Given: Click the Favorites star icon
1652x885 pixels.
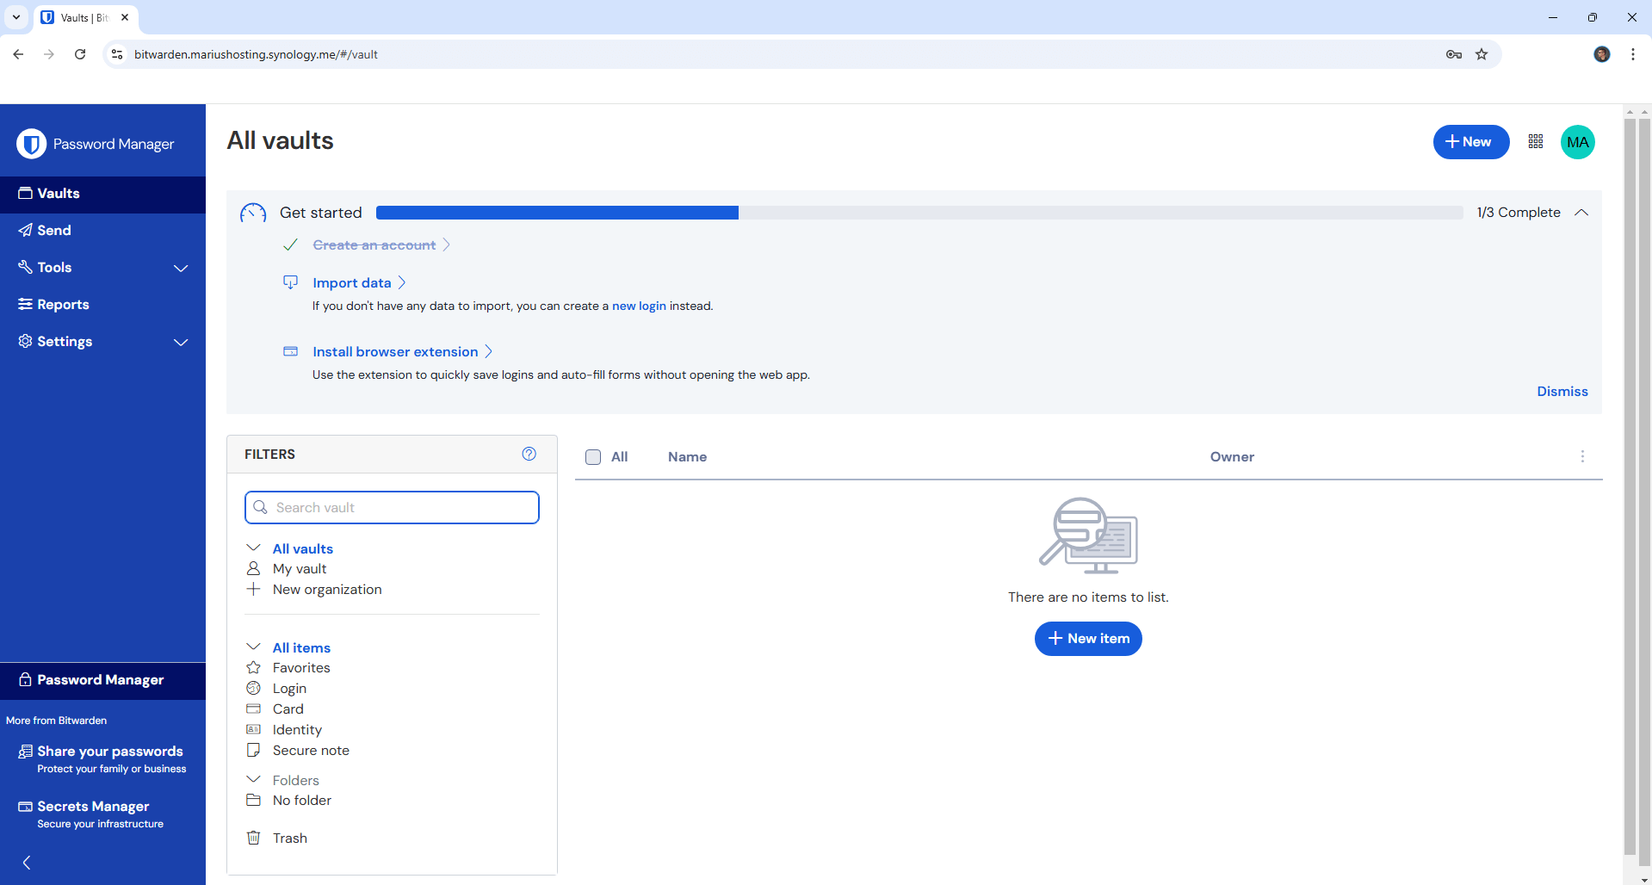Looking at the screenshot, I should (x=253, y=667).
